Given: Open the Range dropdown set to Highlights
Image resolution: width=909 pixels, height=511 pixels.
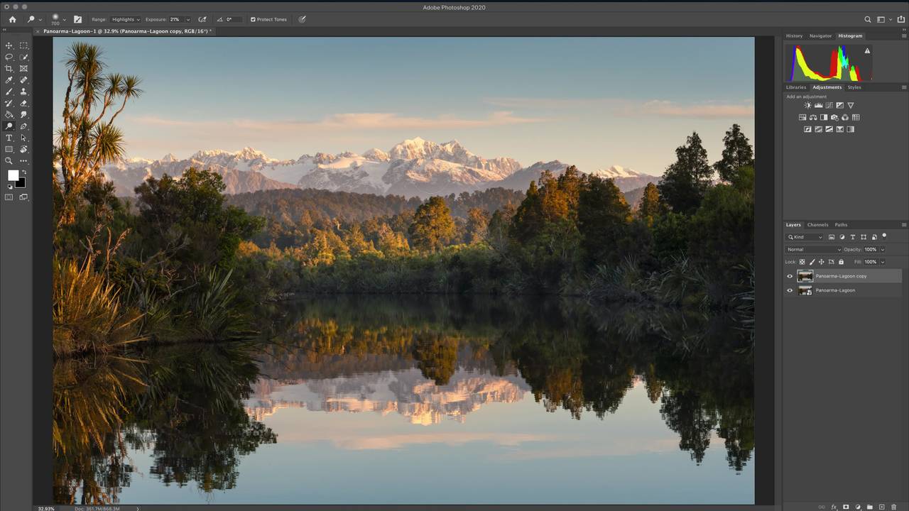Looking at the screenshot, I should (x=126, y=20).
